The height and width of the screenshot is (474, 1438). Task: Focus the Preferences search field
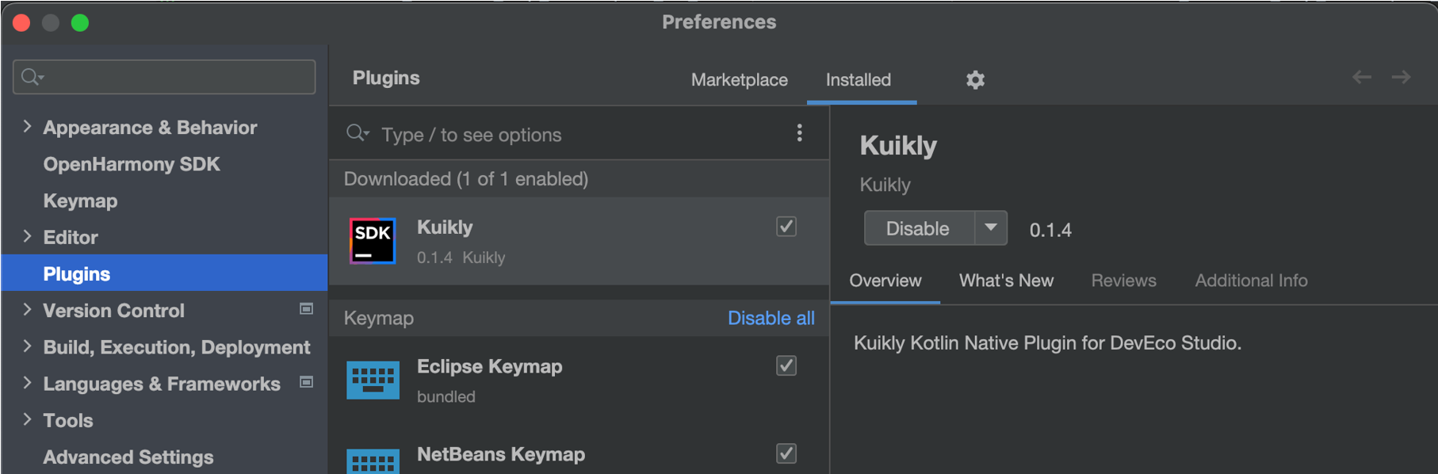coord(164,77)
